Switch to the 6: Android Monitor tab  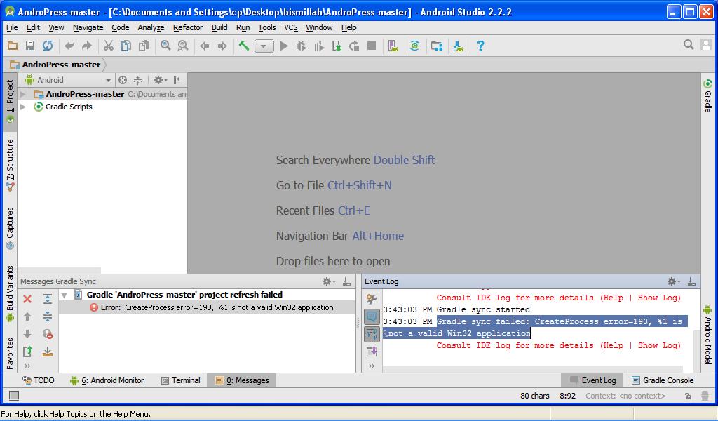tap(107, 380)
